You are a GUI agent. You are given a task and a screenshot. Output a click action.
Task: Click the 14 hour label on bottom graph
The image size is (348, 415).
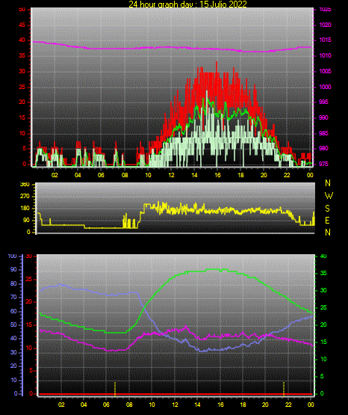pos(197,405)
